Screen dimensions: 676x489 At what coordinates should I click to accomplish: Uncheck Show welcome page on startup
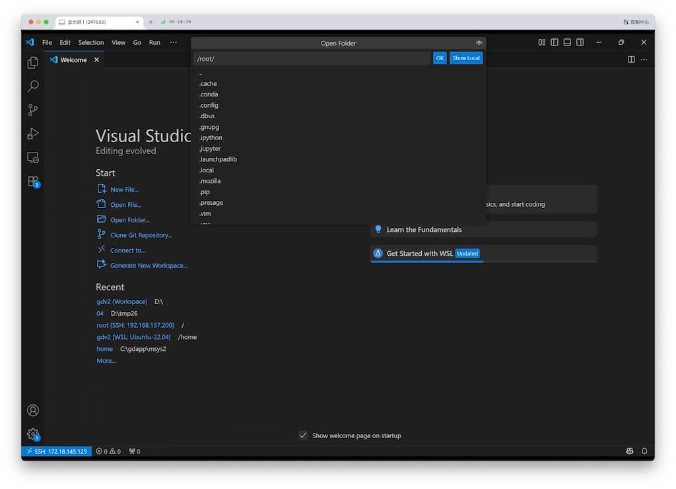pyautogui.click(x=303, y=435)
